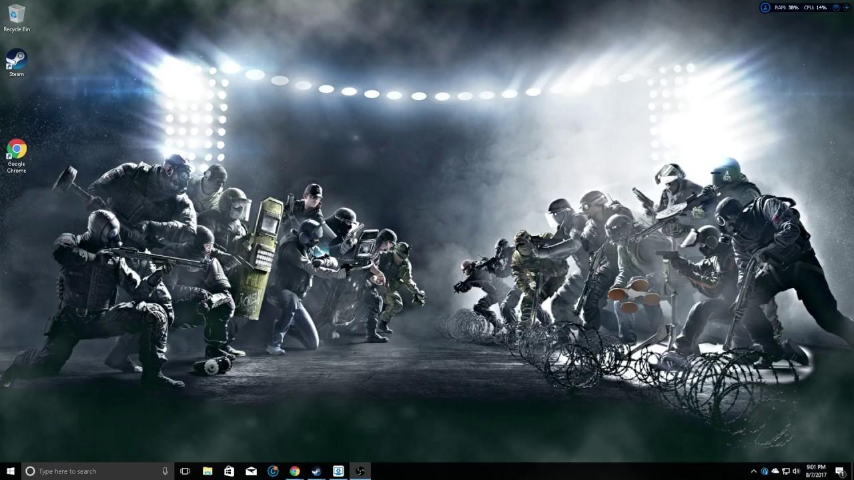Activate Cortana microphone in search bar
854x480 pixels.
(x=165, y=471)
